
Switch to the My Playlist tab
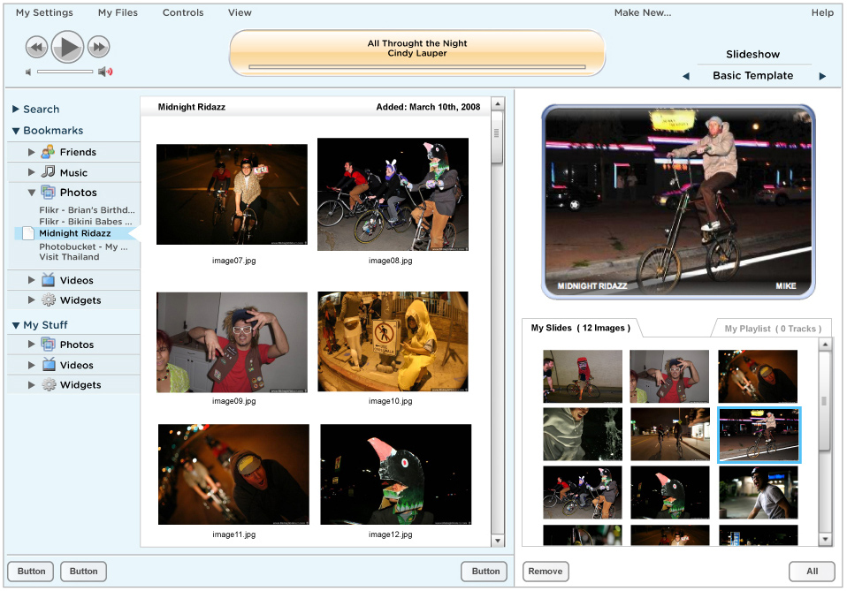(x=770, y=329)
